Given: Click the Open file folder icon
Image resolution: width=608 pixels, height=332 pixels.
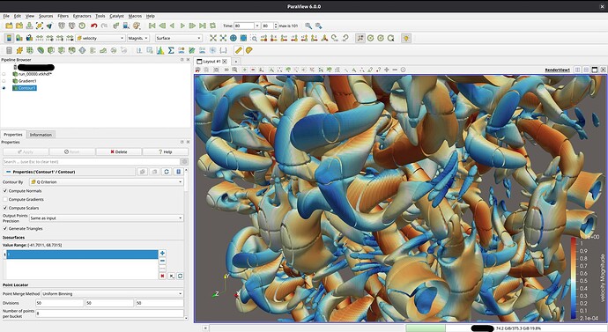Looking at the screenshot, I should [9, 26].
